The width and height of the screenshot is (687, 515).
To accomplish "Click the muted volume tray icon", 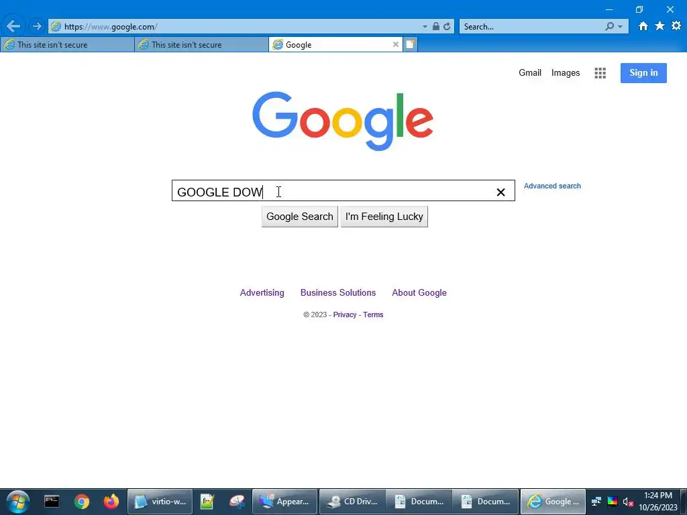I will click(x=628, y=502).
